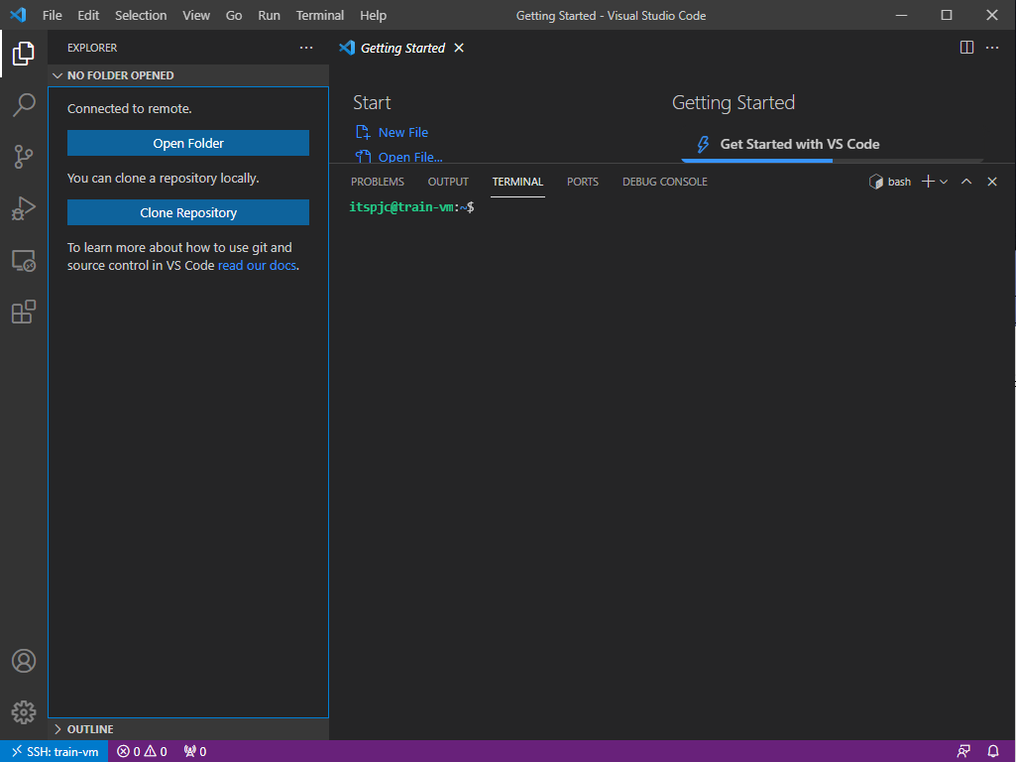This screenshot has height=762, width=1016.
Task: Select the Getting Started editor tab
Action: [401, 48]
